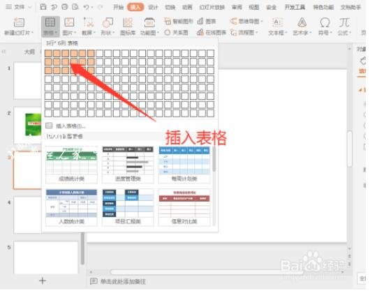Click the horizontal scrollbar below the slide
Image resolution: width=370 pixels, height=291 pixels.
207,272
